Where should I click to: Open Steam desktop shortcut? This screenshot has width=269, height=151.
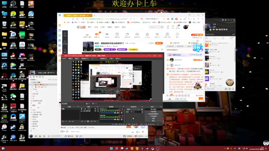tap(13, 128)
